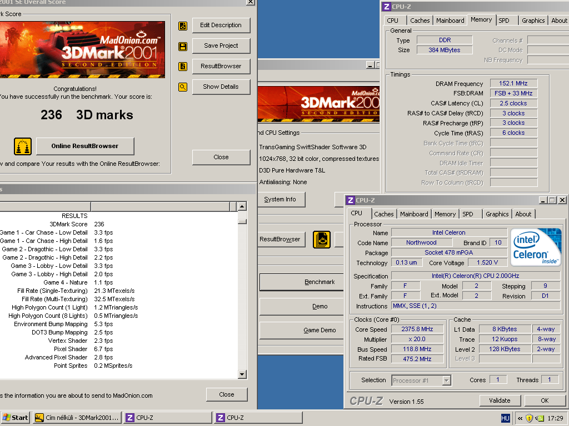This screenshot has height=426, width=569.
Task: Click the Rated FSB value 475.2 MHz
Action: (x=417, y=359)
